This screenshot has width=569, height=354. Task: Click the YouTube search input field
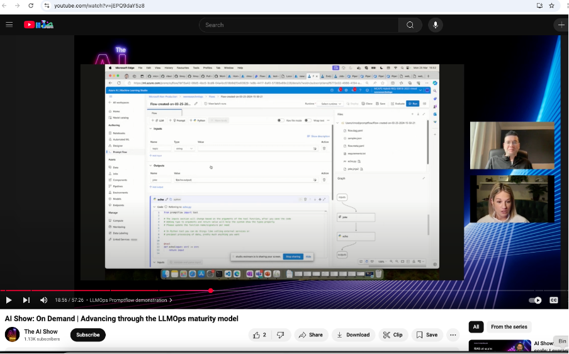pyautogui.click(x=299, y=25)
